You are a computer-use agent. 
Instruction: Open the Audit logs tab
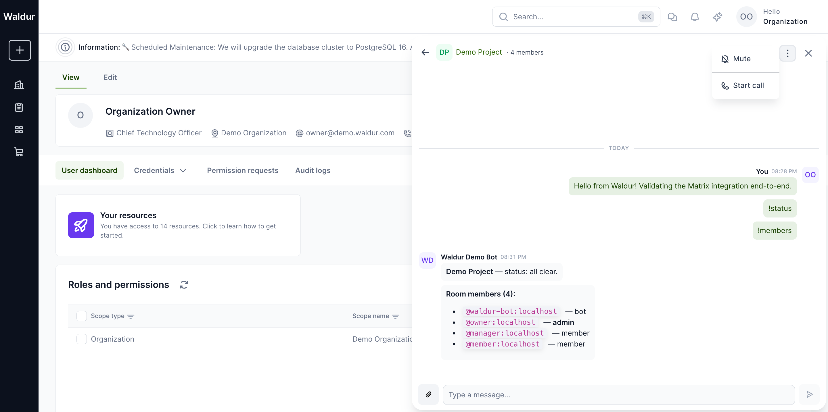[x=313, y=170]
